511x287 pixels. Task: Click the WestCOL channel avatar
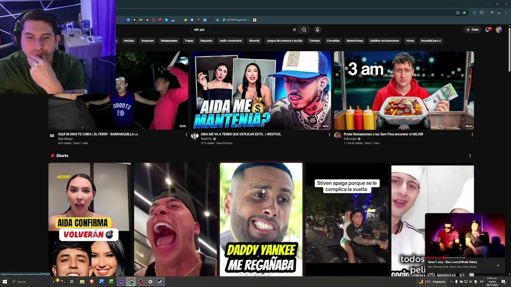pyautogui.click(x=195, y=136)
